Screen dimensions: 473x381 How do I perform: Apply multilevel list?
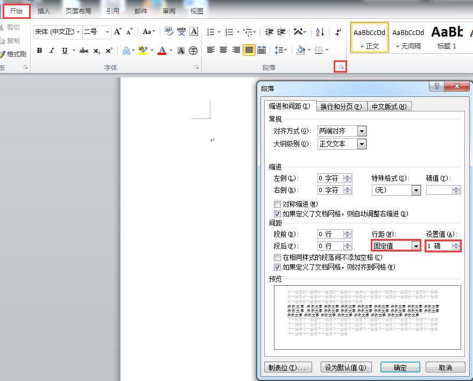coord(248,32)
